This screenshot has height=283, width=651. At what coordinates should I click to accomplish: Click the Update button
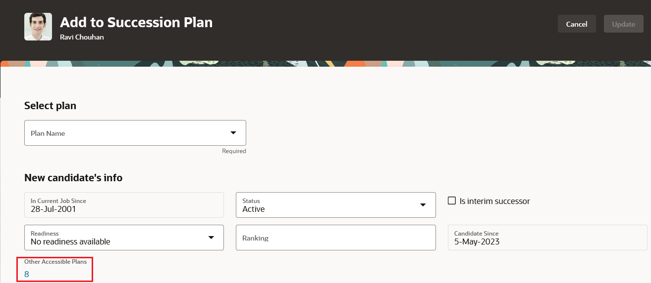pos(623,24)
